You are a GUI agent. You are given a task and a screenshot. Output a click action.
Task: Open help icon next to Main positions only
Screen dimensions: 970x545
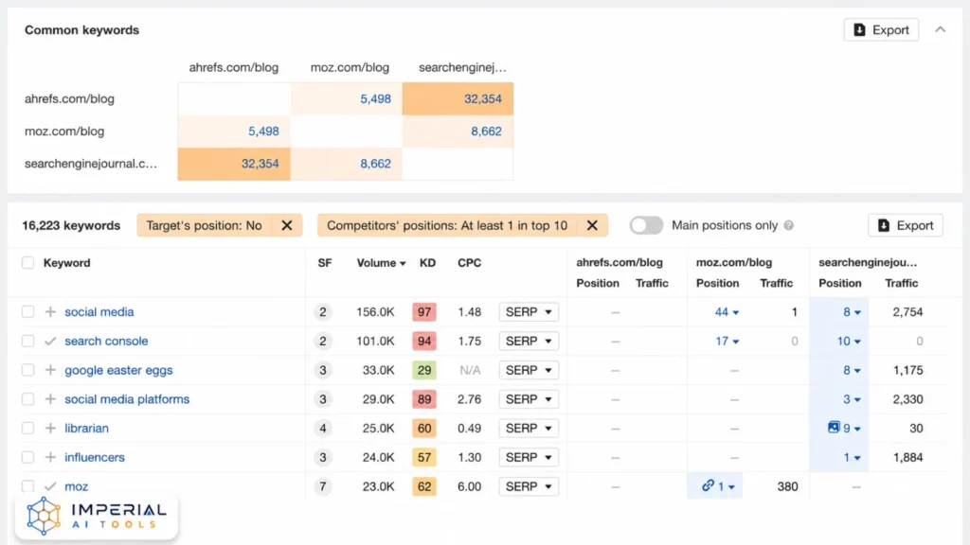coord(789,225)
